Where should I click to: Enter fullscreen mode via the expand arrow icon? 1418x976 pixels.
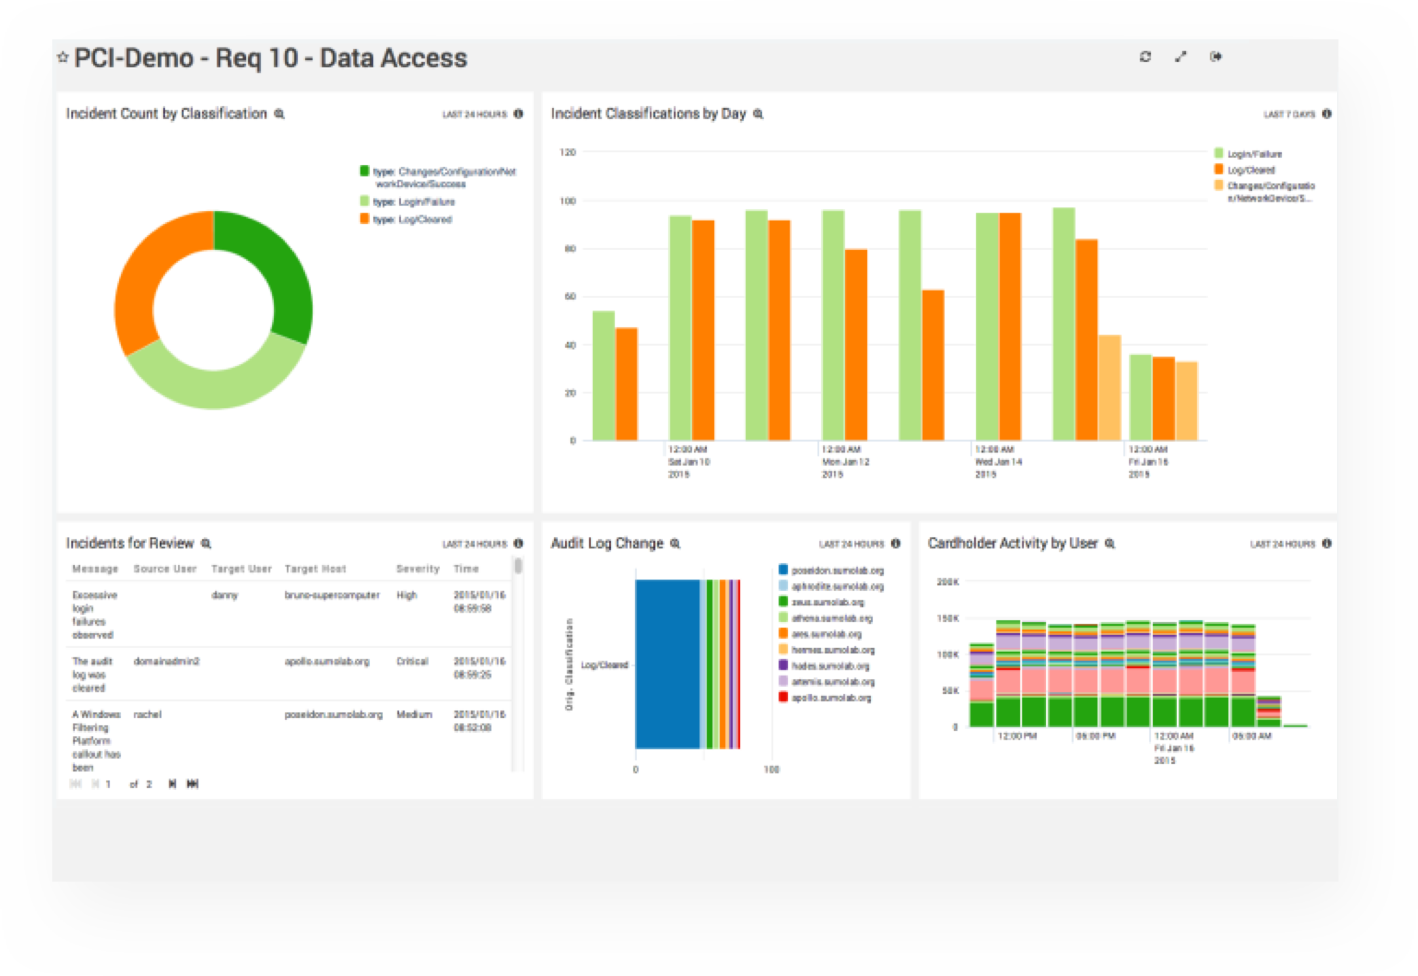[x=1181, y=57]
